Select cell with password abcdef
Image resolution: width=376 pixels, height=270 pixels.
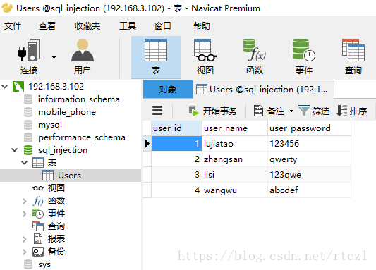pyautogui.click(x=310, y=190)
